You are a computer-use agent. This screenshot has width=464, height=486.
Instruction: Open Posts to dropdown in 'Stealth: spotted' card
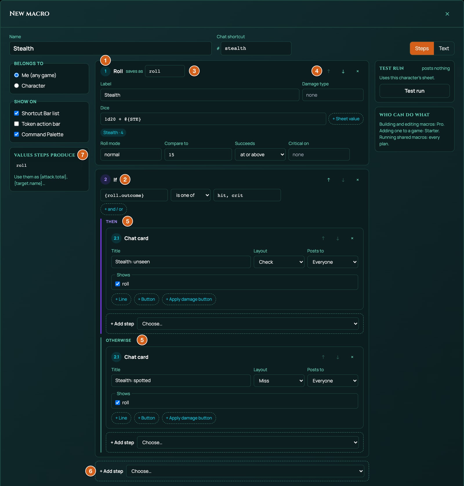click(x=333, y=381)
